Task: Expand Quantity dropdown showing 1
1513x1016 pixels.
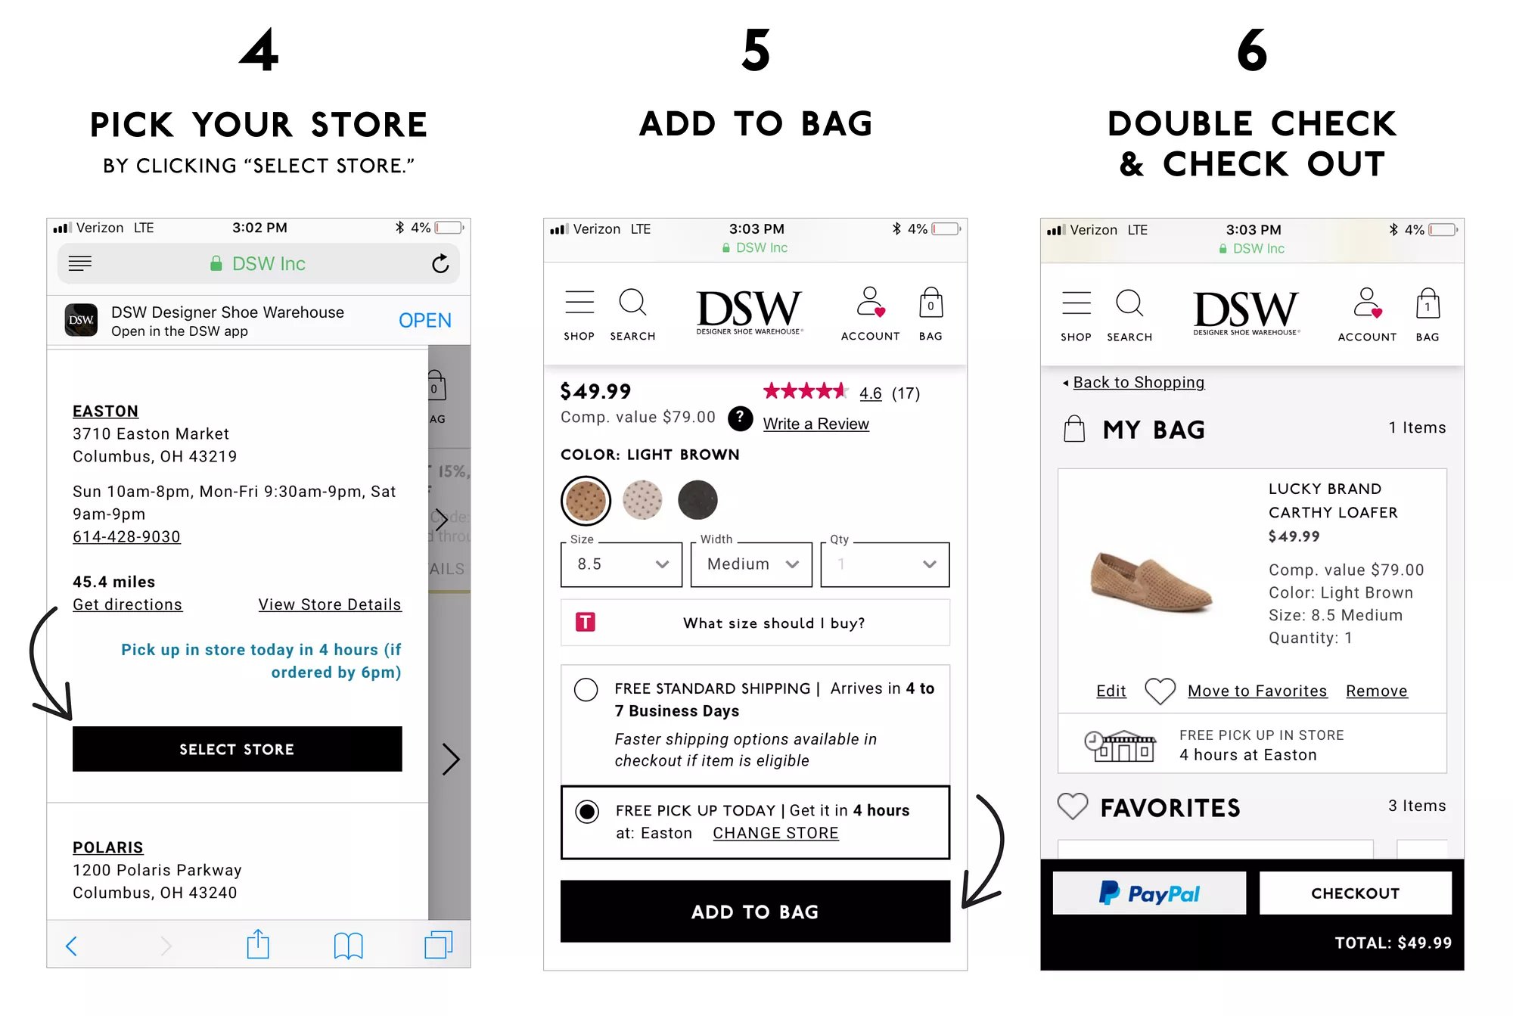Action: click(883, 564)
